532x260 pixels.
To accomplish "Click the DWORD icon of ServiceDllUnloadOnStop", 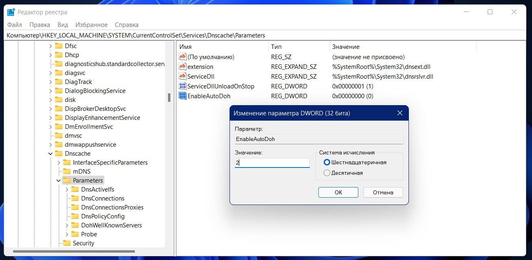I will [183, 86].
